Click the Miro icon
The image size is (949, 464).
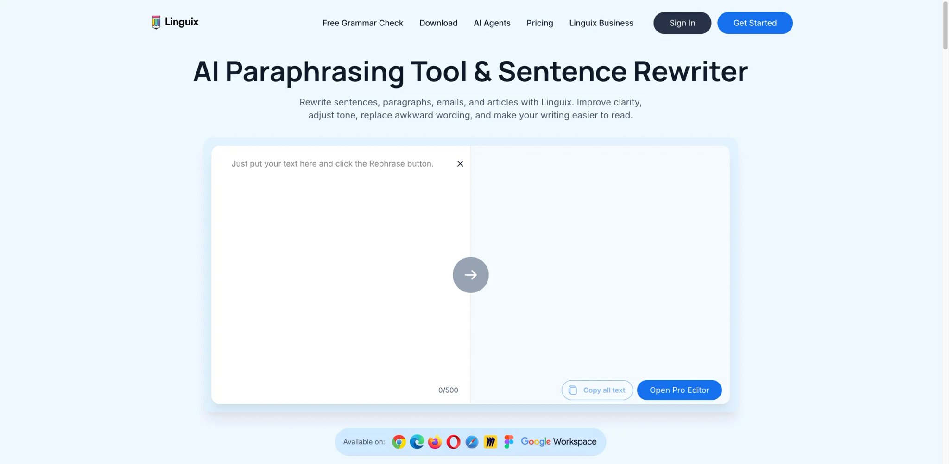coord(490,442)
